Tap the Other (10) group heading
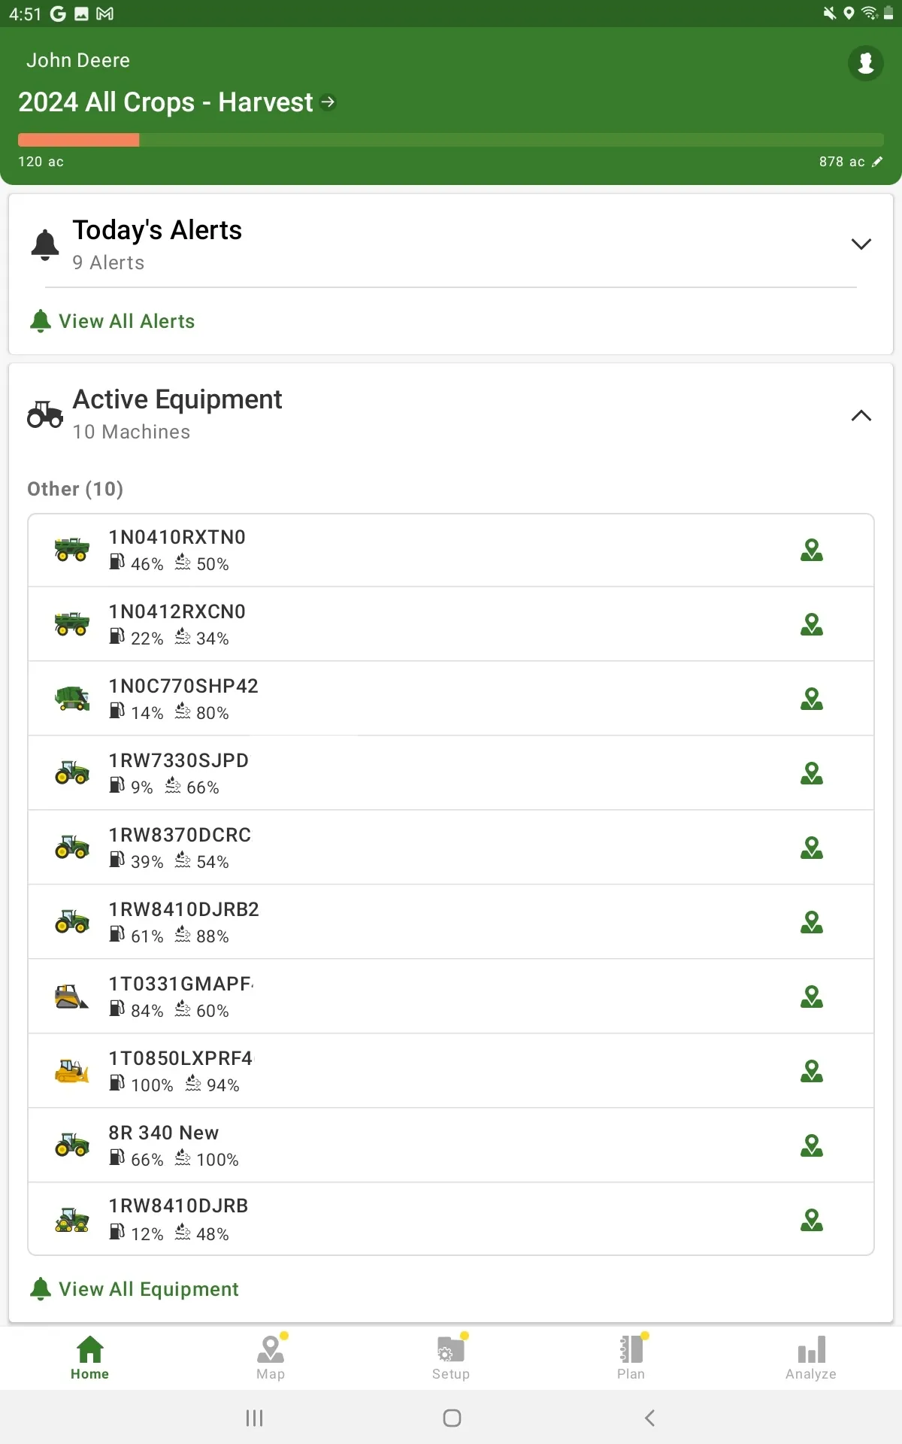 click(75, 489)
